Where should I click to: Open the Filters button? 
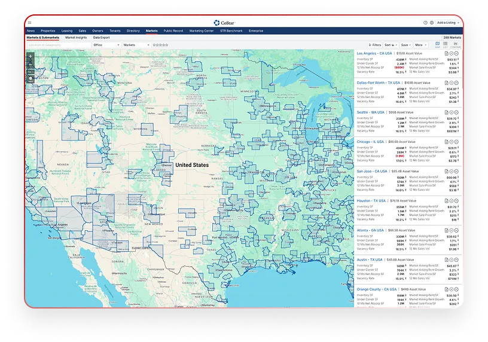375,45
